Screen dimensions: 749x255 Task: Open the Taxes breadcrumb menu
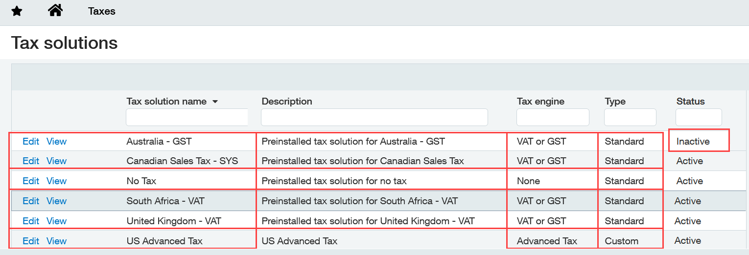102,11
